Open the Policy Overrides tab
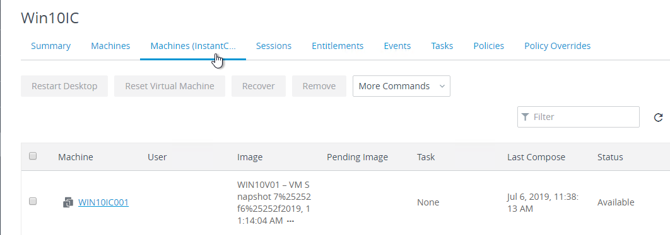Screen dimensions: 670x235 pos(557,46)
